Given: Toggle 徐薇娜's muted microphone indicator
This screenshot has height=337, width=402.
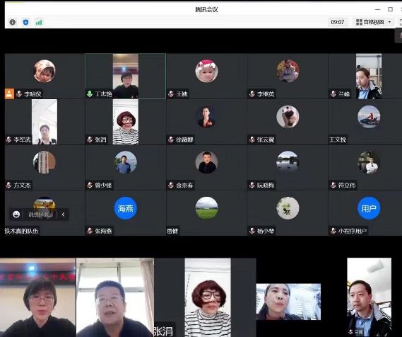Looking at the screenshot, I should (x=171, y=139).
